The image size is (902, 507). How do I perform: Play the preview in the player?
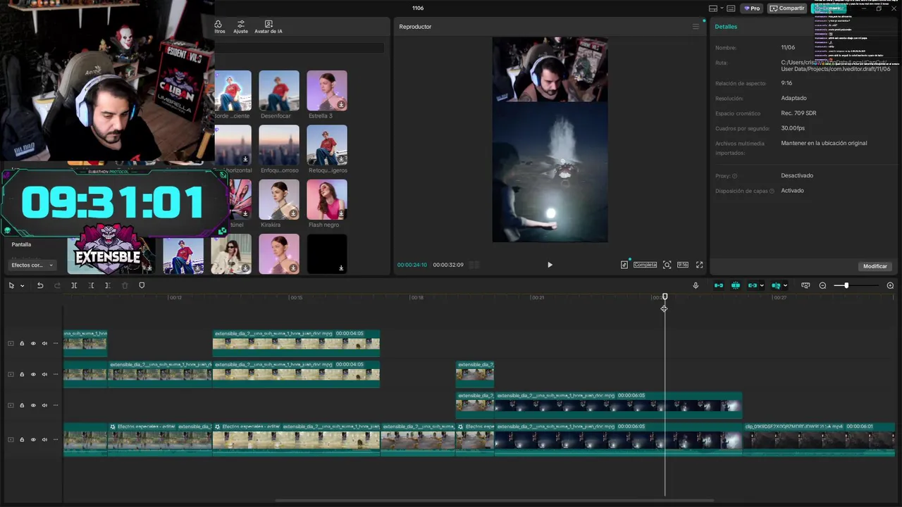click(x=550, y=265)
